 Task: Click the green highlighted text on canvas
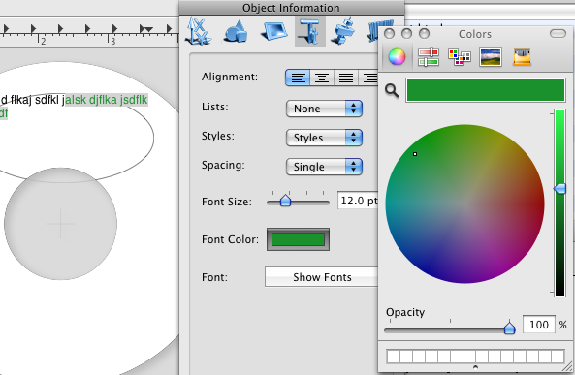(x=107, y=100)
